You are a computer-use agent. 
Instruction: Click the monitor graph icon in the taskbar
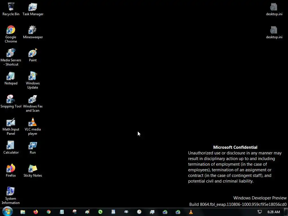tap(152, 212)
